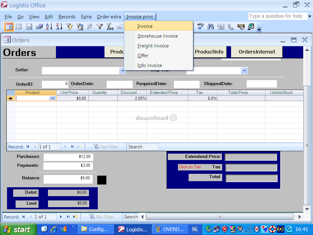The height and width of the screenshot is (235, 313).
Task: Go to first record in bottom Orders navigator
Action: (x=24, y=217)
